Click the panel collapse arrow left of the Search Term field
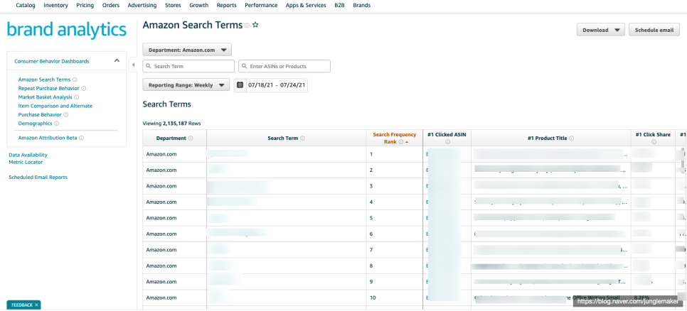This screenshot has width=687, height=311. click(x=134, y=65)
